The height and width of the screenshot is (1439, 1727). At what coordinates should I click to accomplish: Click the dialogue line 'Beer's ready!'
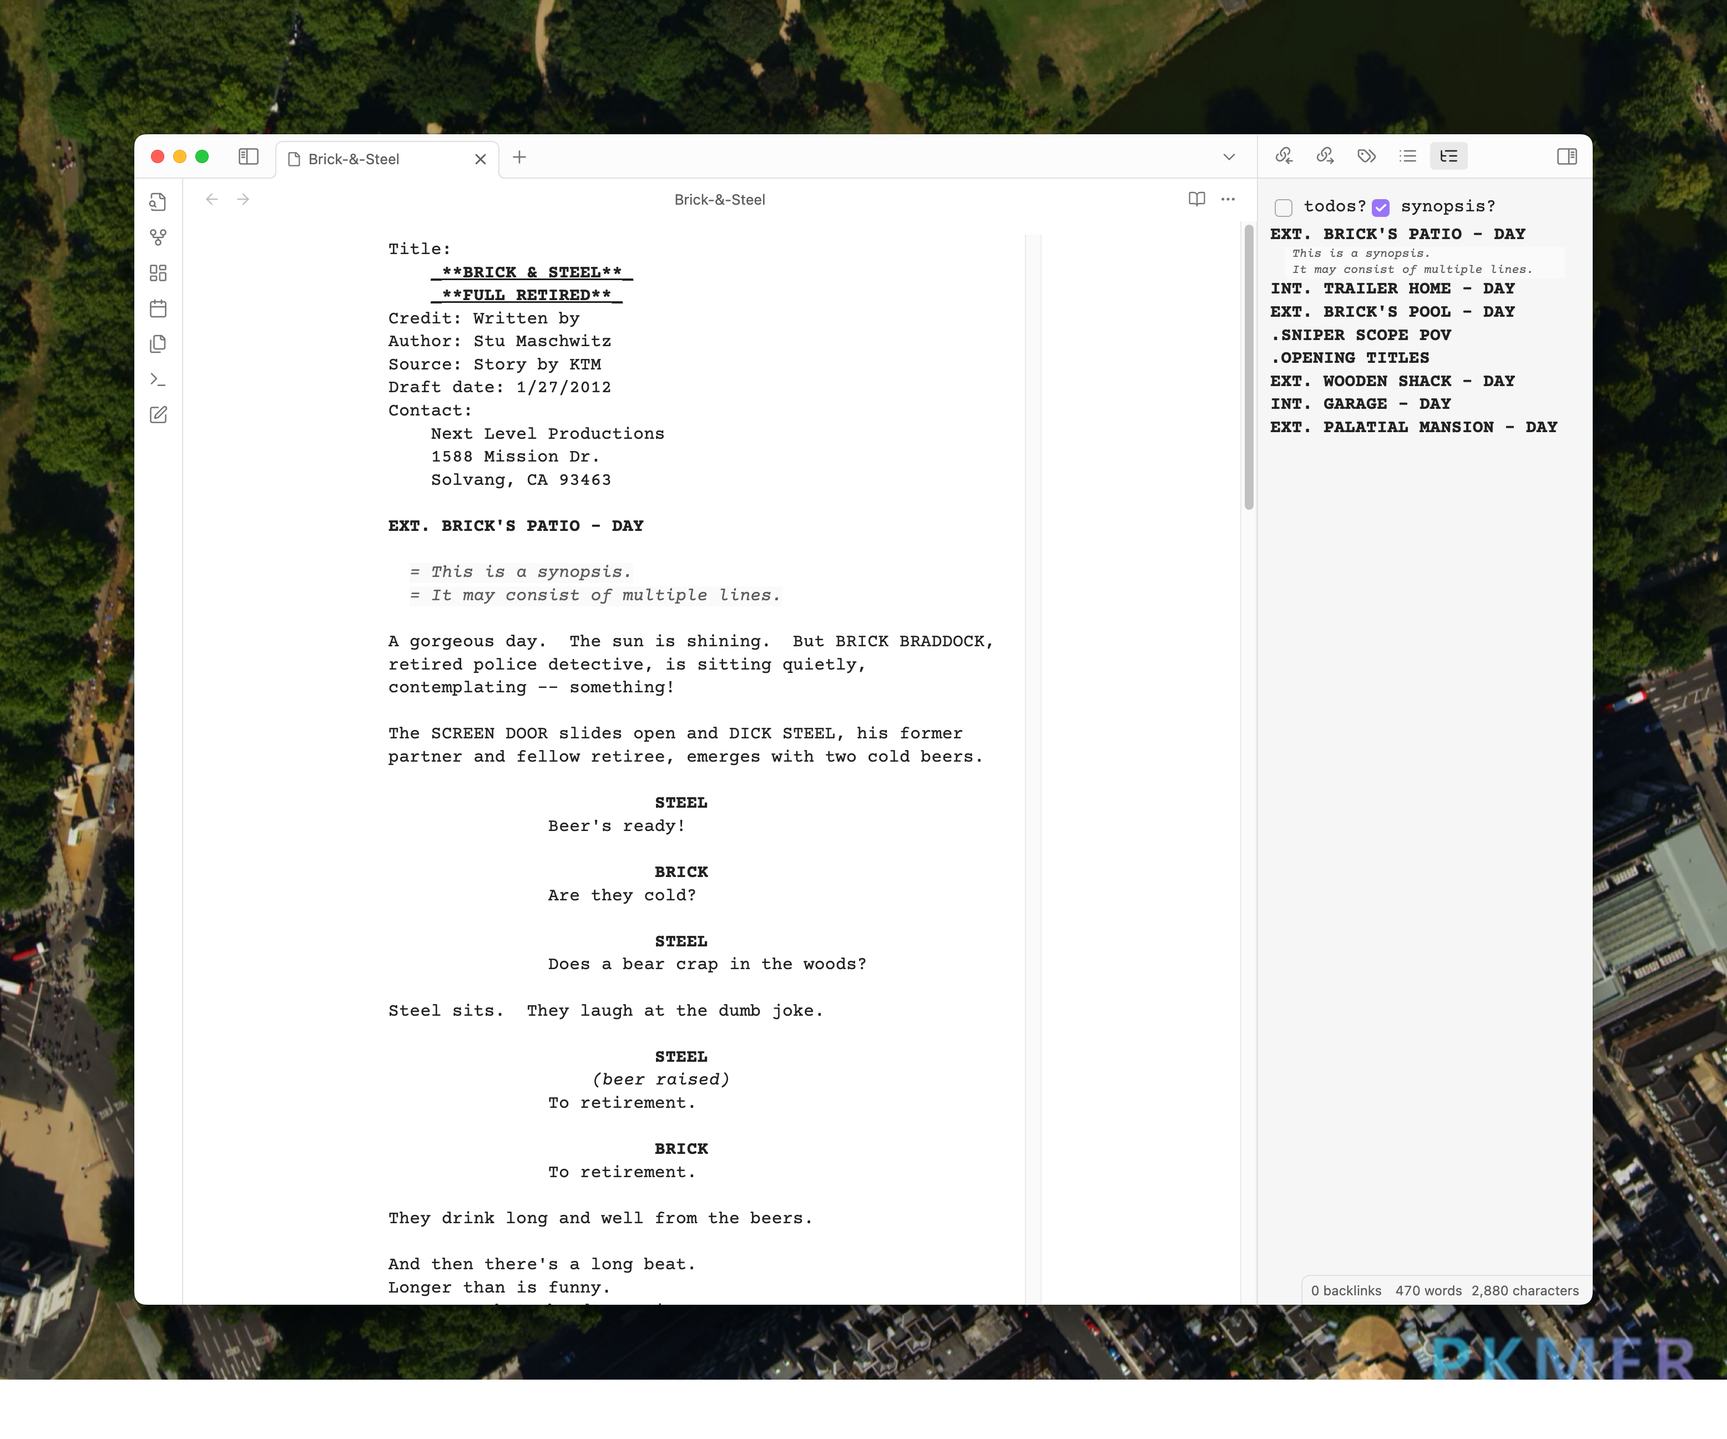click(x=617, y=825)
